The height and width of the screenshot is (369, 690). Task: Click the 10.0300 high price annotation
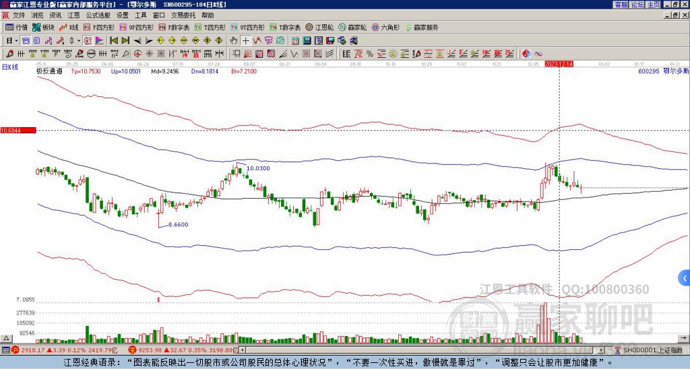(x=258, y=168)
